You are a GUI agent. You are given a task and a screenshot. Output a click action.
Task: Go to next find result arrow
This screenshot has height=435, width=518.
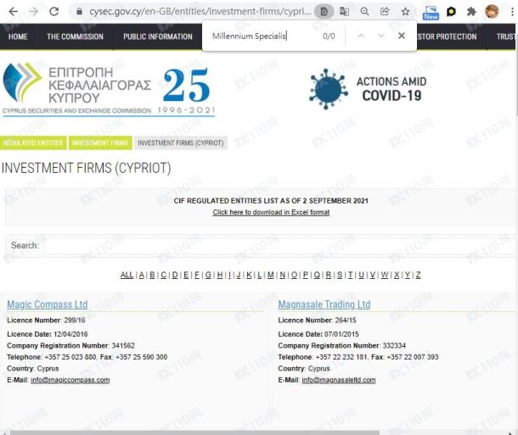(381, 36)
